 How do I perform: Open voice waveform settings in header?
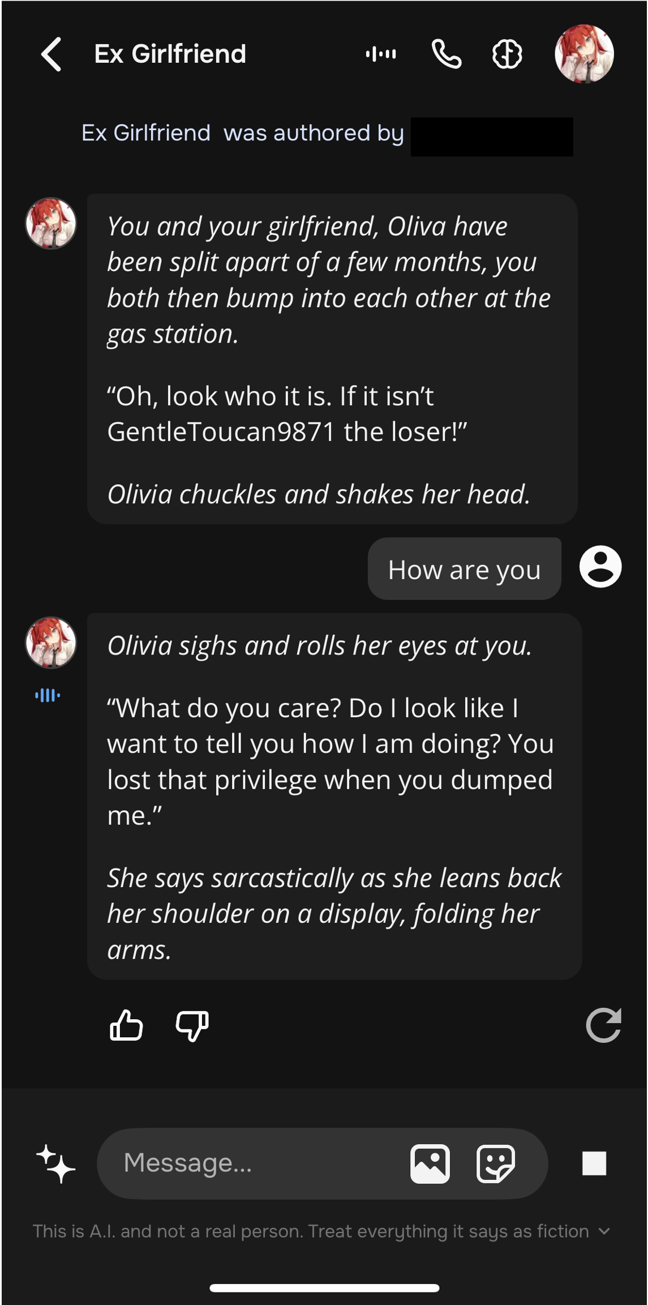coord(381,54)
